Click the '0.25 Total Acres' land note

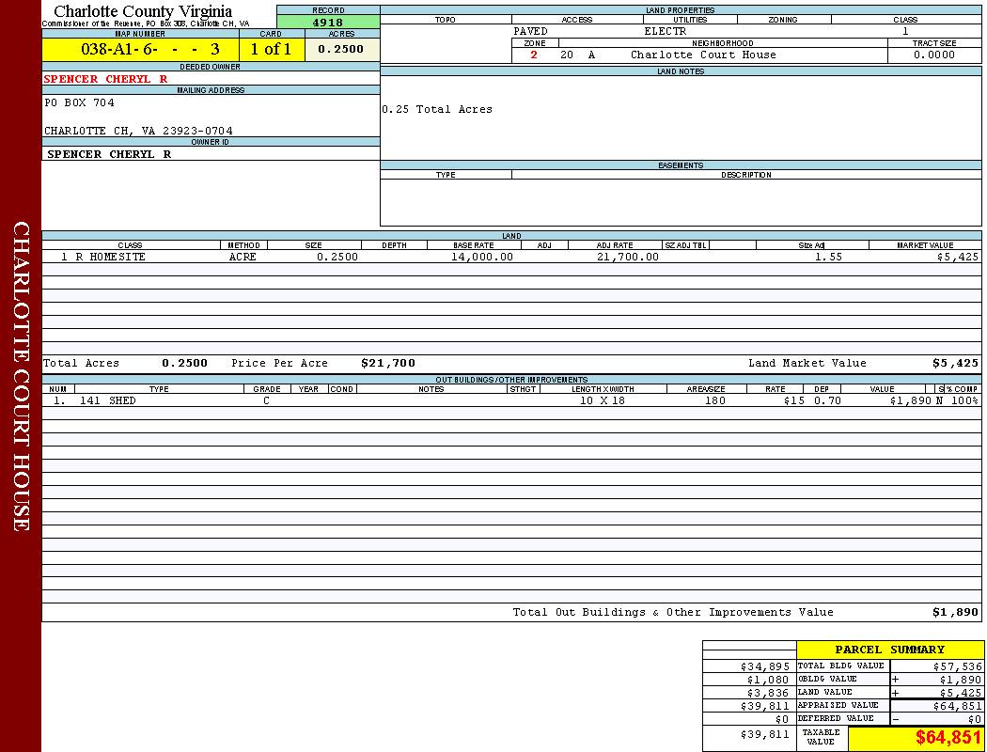click(x=437, y=109)
